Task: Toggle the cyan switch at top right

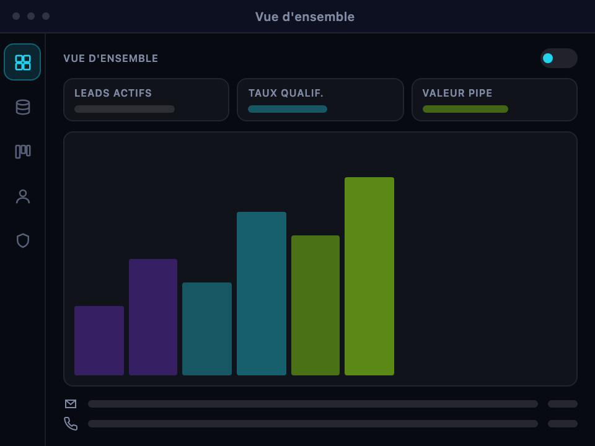Action: 558,58
